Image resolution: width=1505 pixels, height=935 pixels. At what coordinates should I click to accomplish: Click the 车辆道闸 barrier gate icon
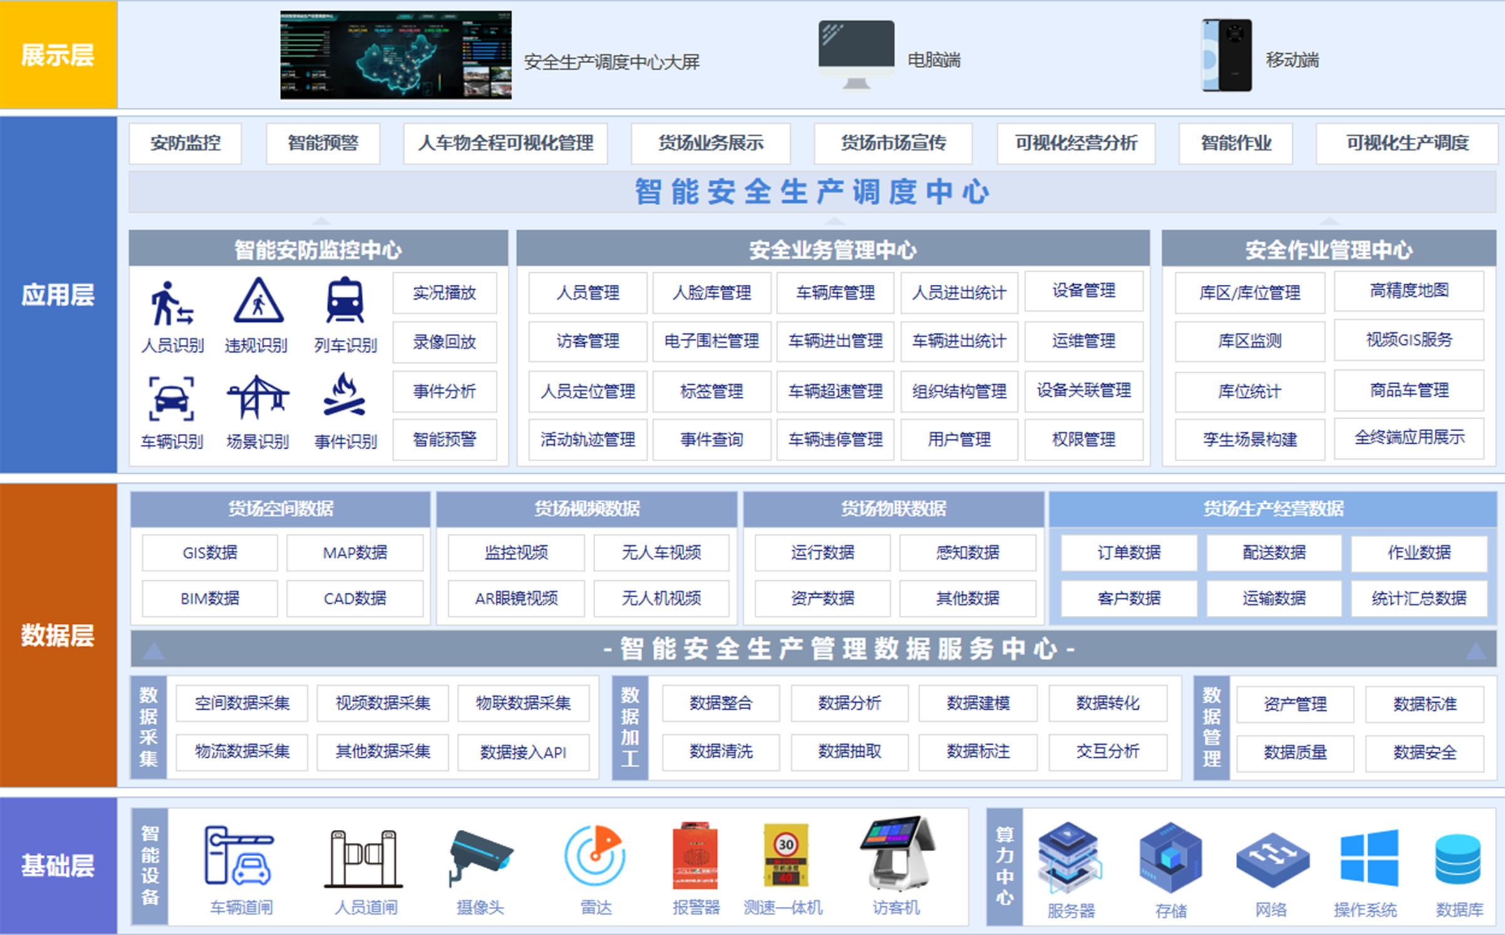(x=239, y=856)
